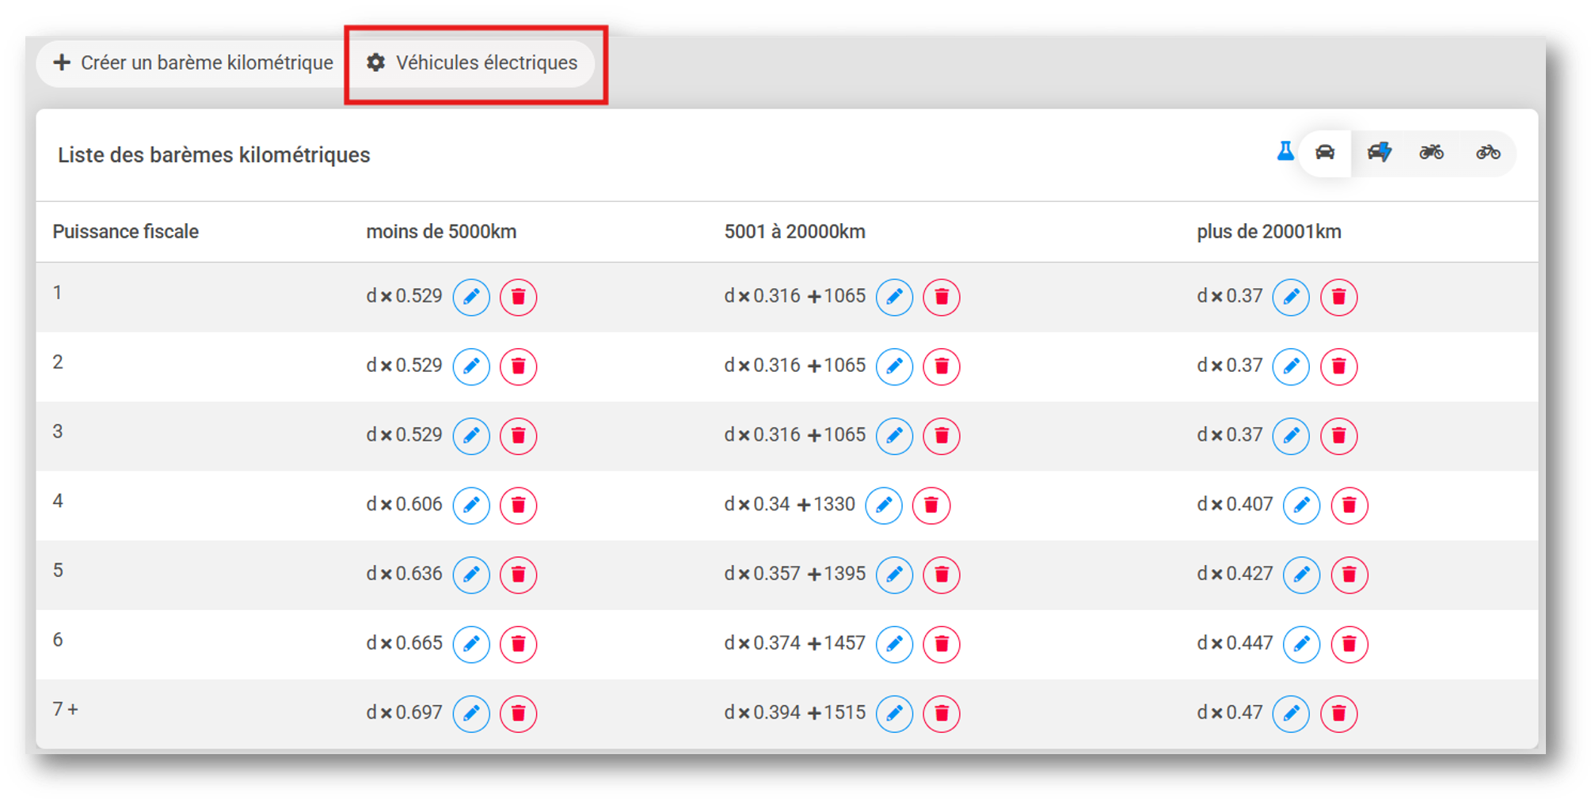This screenshot has width=1595, height=804.
Task: Edit the d×0.34 +1330 formula
Action: (x=884, y=505)
